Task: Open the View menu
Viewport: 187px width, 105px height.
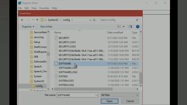Action: pyautogui.click(x=34, y=8)
